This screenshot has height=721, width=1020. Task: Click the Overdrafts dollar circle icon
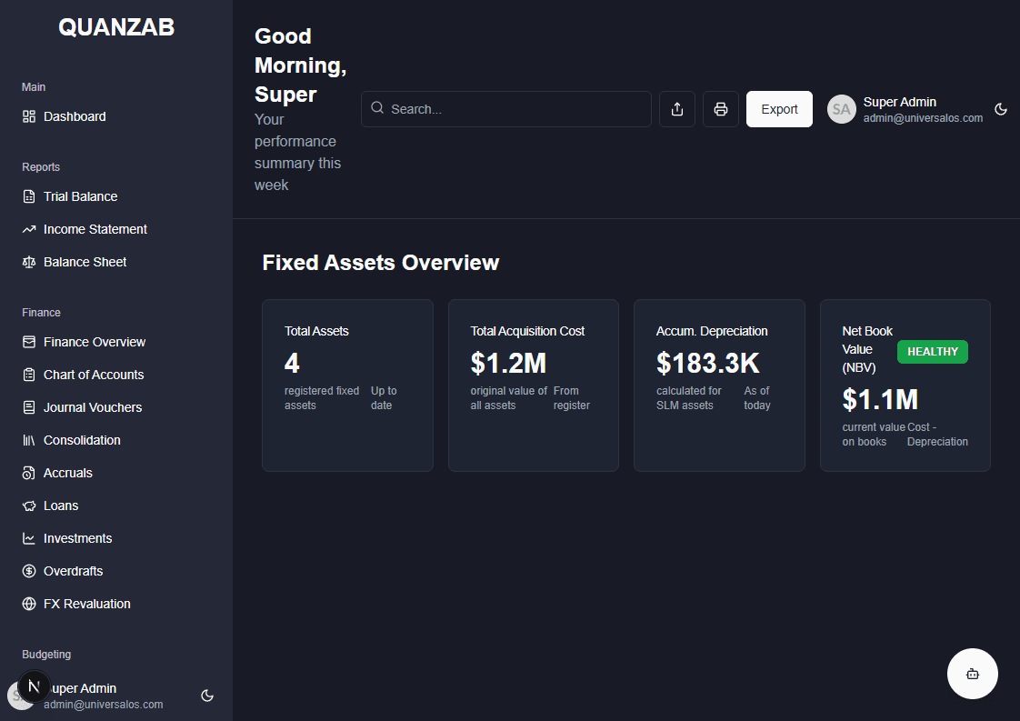(x=28, y=571)
